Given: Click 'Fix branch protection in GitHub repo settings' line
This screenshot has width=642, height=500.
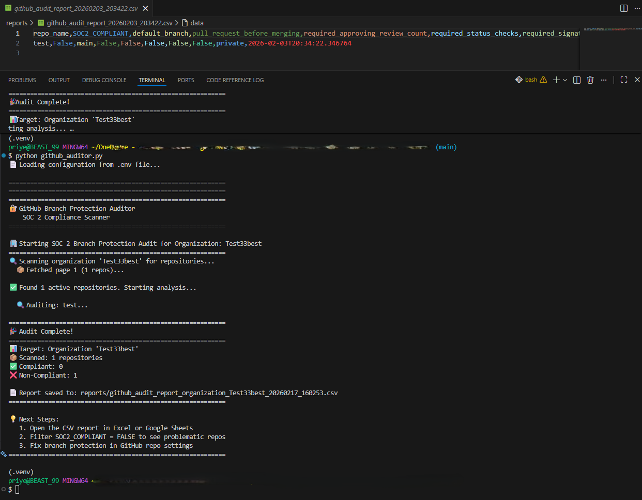Looking at the screenshot, I should [111, 445].
